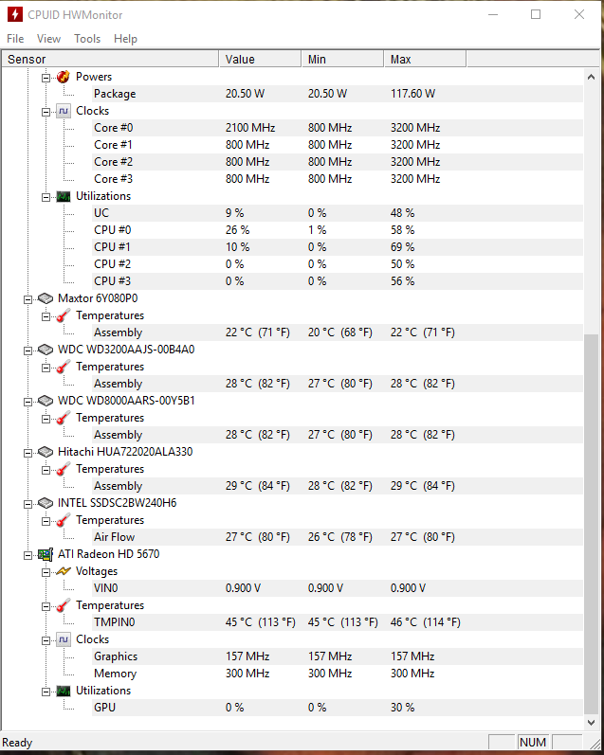Click the thermometer icon under Hitachi drive
The width and height of the screenshot is (604, 755).
(x=64, y=469)
